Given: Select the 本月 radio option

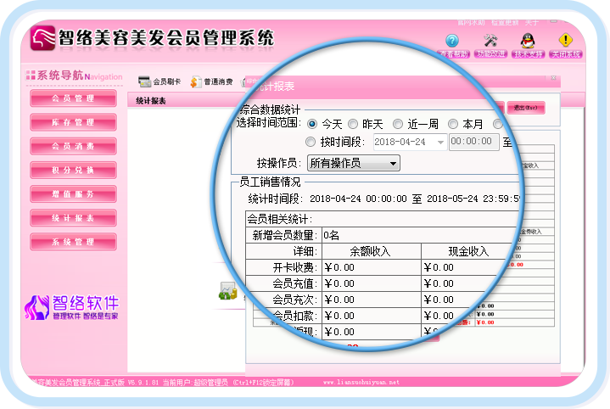Looking at the screenshot, I should 453,124.
